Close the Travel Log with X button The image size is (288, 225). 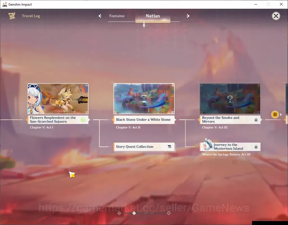(276, 16)
